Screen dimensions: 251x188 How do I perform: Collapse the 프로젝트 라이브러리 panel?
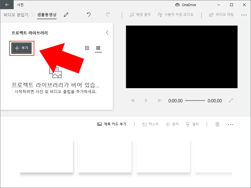pyautogui.click(x=107, y=33)
